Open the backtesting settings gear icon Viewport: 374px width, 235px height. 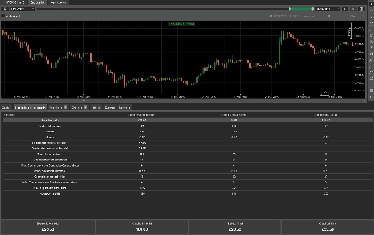click(5, 9)
